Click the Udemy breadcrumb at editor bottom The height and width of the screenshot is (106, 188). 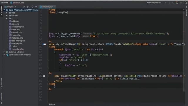pyautogui.click(x=52, y=104)
